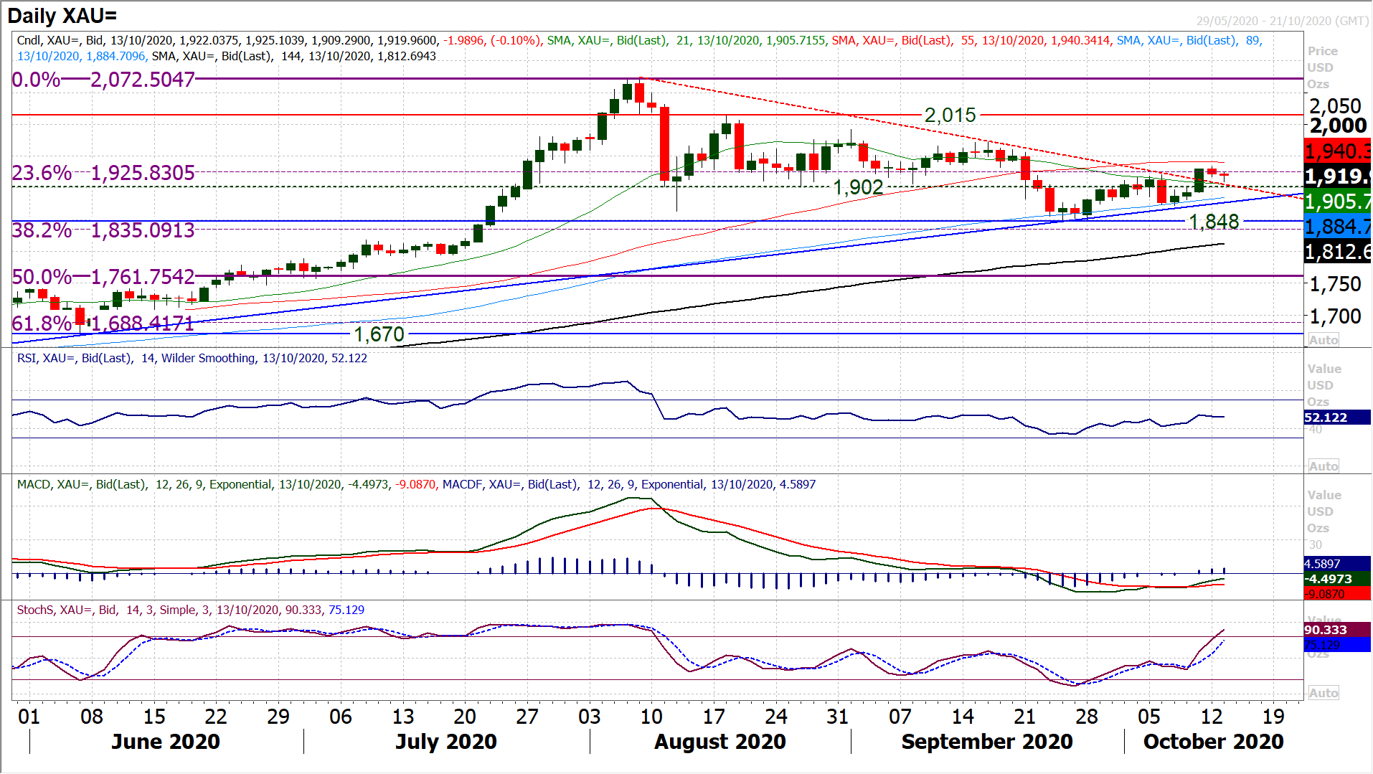Screen dimensions: 1373x774
Task: Click the Stochastic 90.333 value tag
Action: 1337,630
